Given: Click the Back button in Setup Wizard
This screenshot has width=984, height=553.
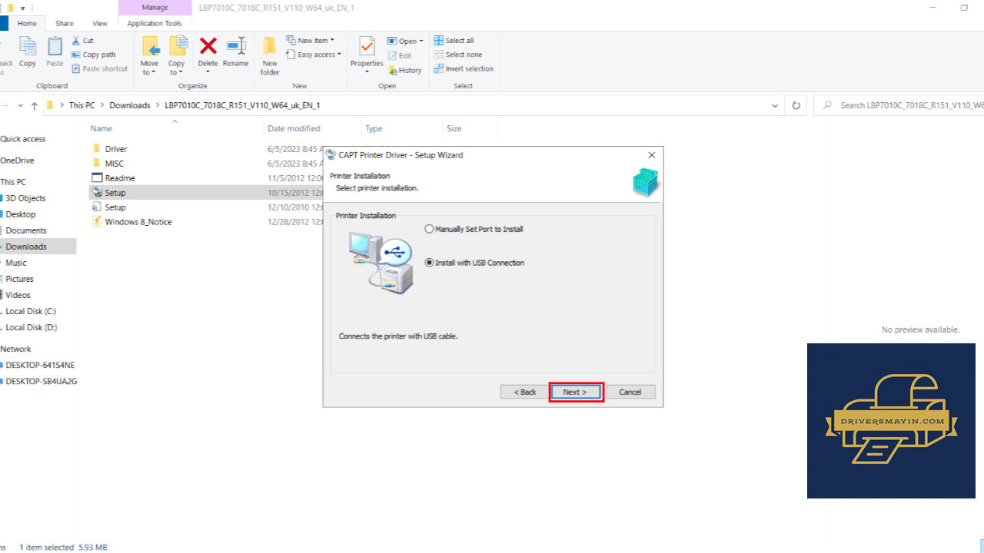Looking at the screenshot, I should (x=524, y=392).
